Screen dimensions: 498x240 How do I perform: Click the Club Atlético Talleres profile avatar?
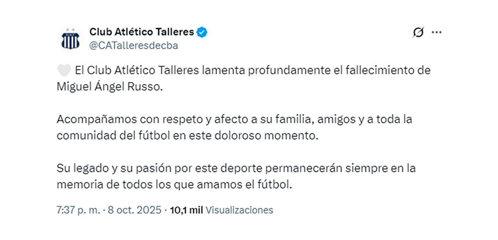70,39
